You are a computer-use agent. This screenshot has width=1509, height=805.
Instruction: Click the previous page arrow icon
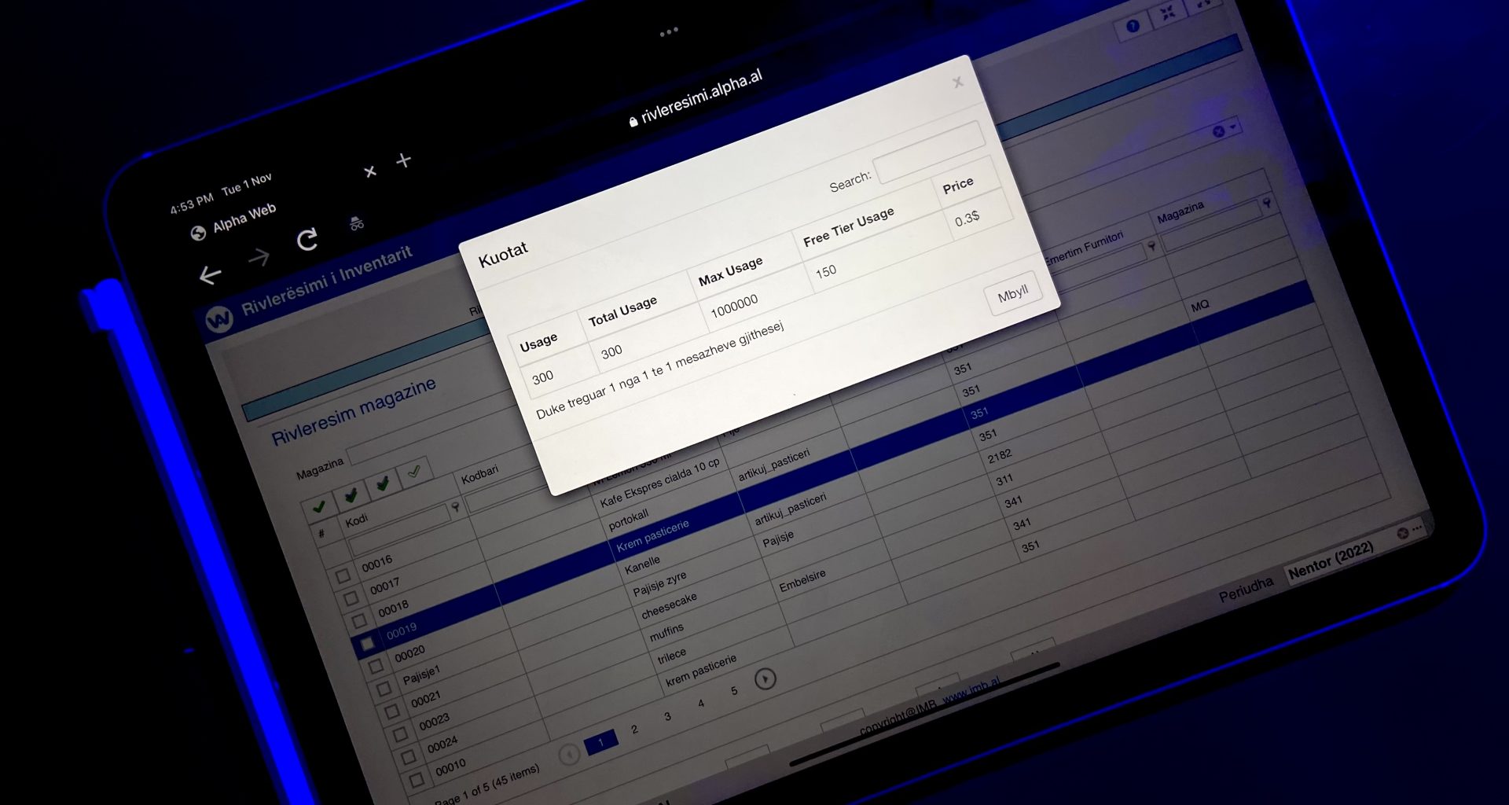click(569, 755)
